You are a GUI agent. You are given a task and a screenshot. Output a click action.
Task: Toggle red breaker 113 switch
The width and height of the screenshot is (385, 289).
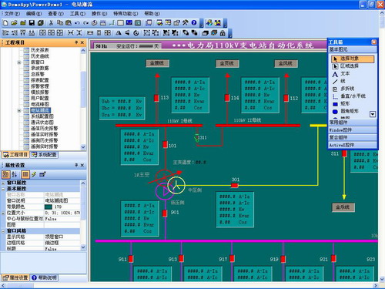click(x=156, y=98)
